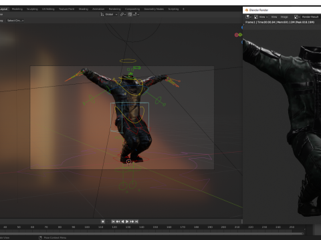Screen dimensions: 321x240
Task: Jump to previous keyframe button
Action: [x=118, y=221]
